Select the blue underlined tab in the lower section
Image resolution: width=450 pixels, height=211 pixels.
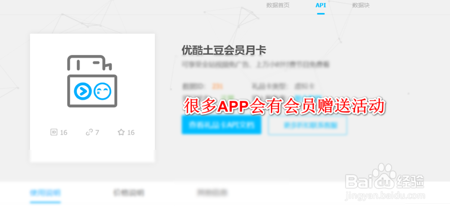point(45,193)
